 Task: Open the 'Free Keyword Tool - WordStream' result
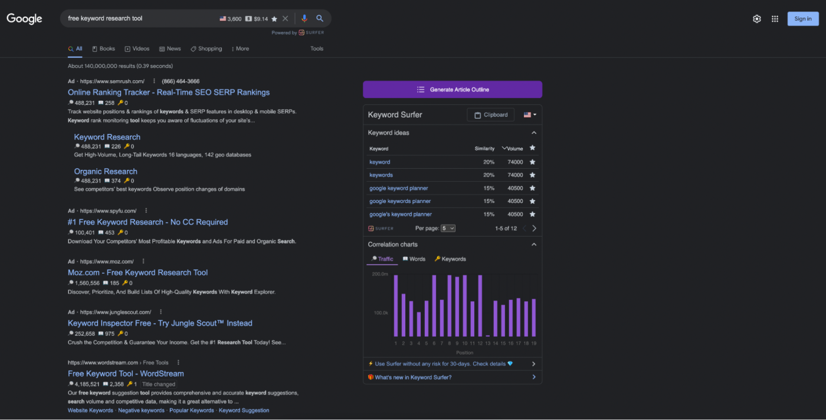126,373
